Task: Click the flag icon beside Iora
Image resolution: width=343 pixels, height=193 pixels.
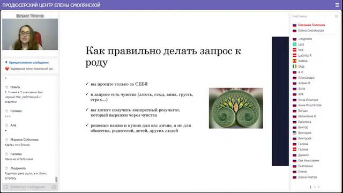Action: [x=295, y=50]
